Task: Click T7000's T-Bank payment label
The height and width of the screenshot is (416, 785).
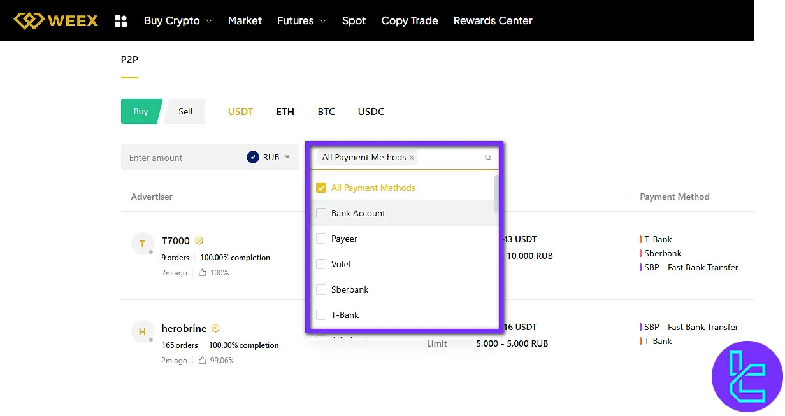Action: pyautogui.click(x=658, y=239)
